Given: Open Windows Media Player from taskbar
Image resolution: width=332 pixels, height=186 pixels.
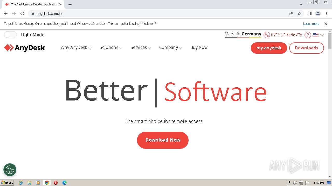Looking at the screenshot, I should tap(38, 183).
